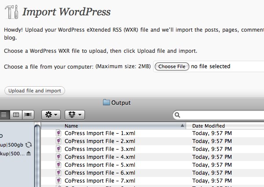Select the up|500gb sidebar volume
Image resolution: width=264 pixels, height=187 pixels.
coord(11,145)
